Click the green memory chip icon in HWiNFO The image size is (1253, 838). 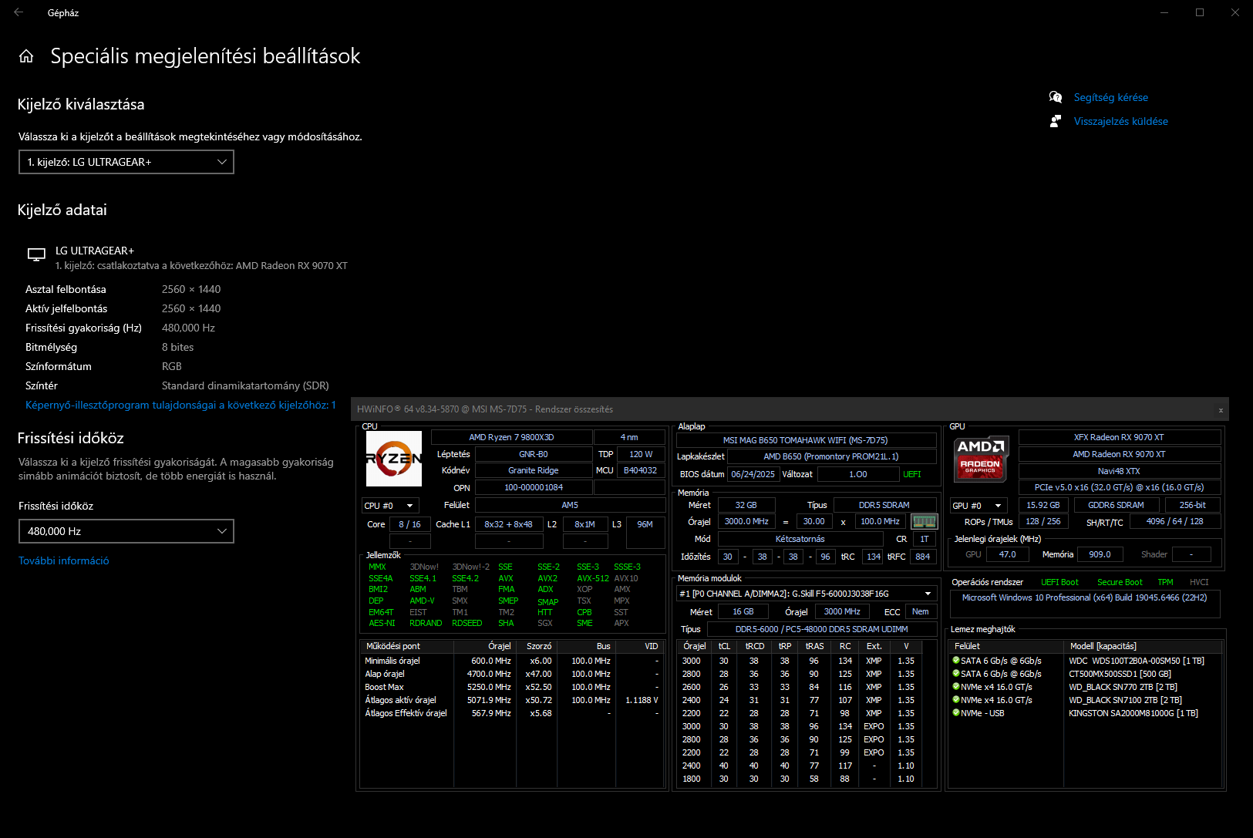(x=924, y=521)
